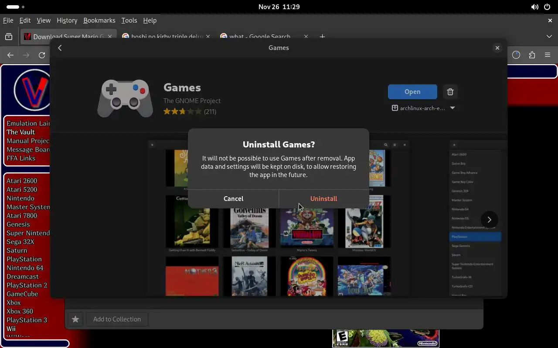The image size is (558, 348).
Task: Select Dreamcast system link
Action: click(22, 277)
